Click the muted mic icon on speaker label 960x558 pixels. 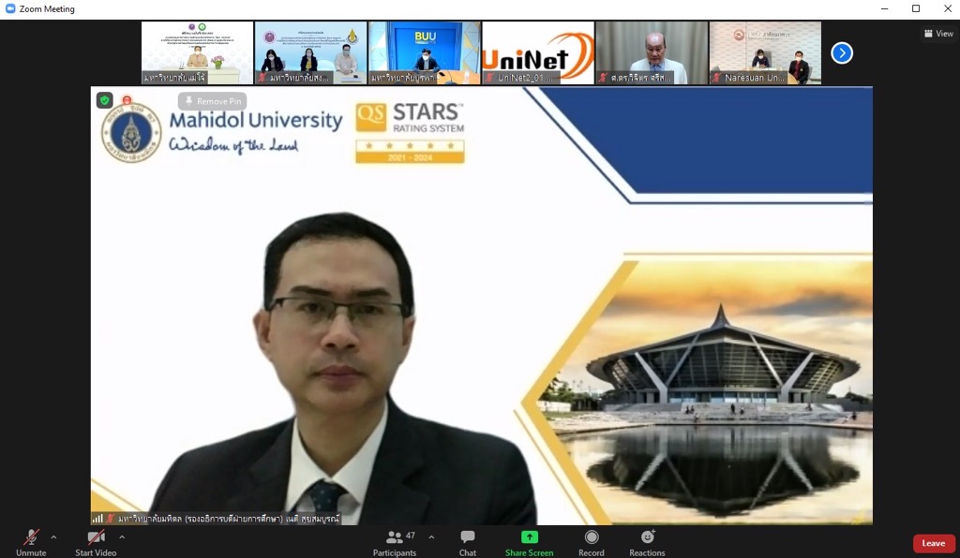[111, 519]
